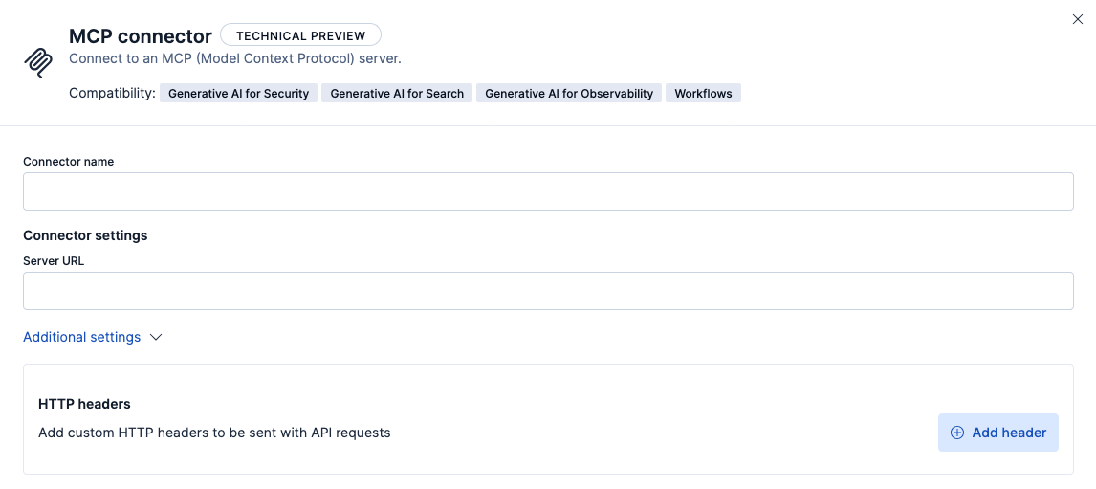Click the Additional settings link text

[82, 337]
